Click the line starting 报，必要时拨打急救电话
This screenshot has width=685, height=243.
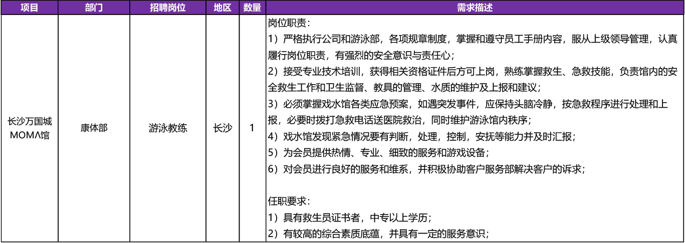pos(400,120)
